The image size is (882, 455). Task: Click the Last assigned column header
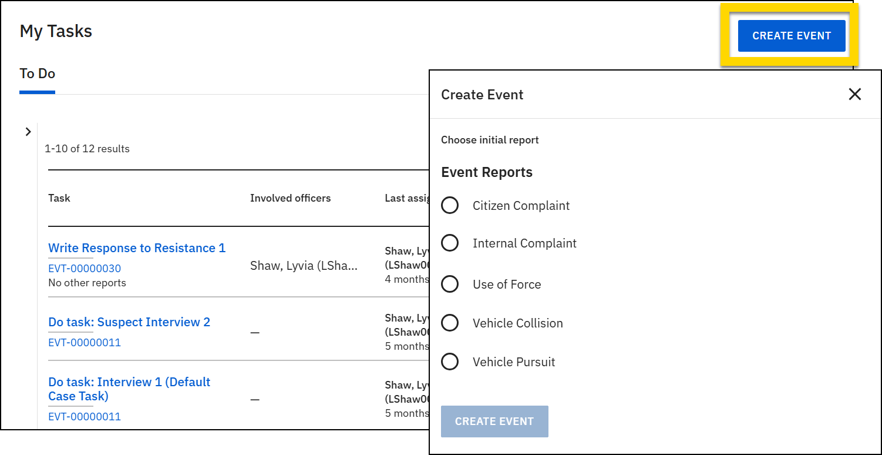[408, 198]
